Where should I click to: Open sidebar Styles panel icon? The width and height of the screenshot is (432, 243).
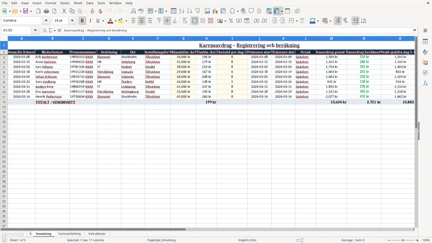425,52
